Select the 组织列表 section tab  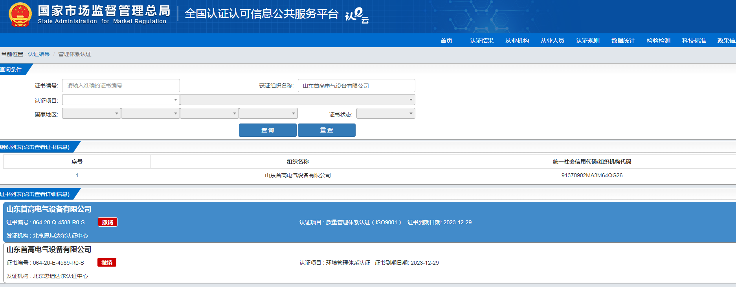[x=37, y=147]
